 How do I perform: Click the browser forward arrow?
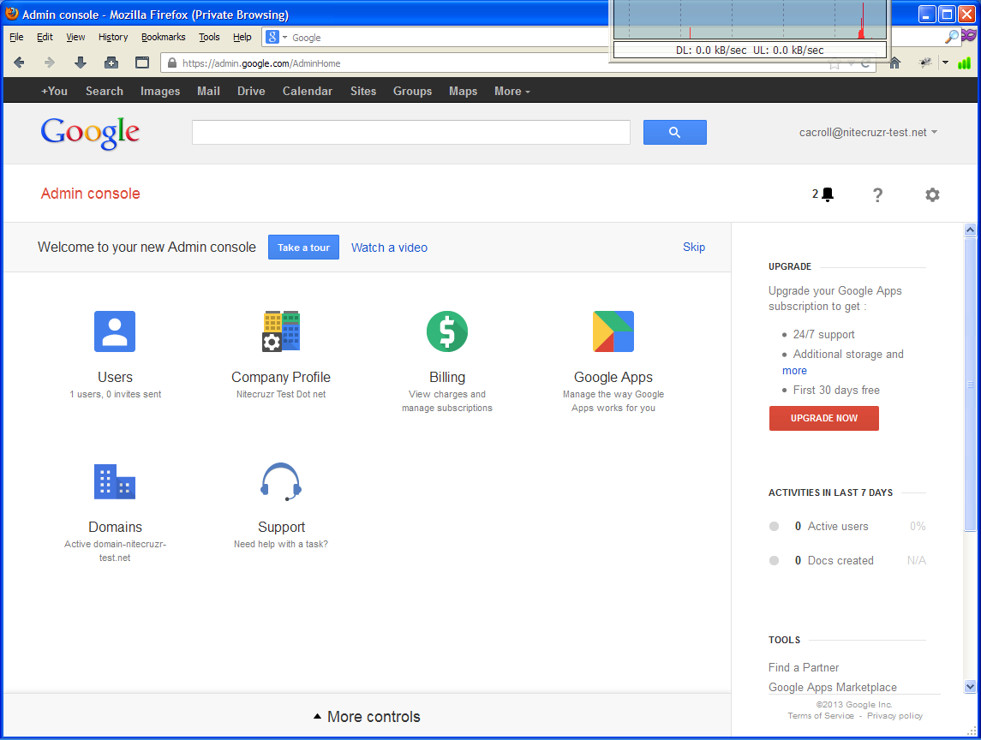click(x=50, y=63)
